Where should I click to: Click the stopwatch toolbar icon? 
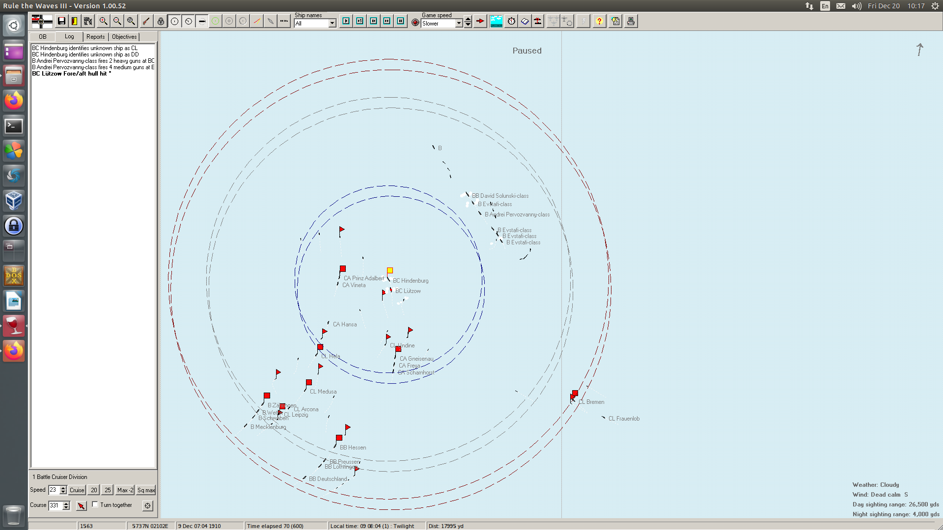click(511, 21)
